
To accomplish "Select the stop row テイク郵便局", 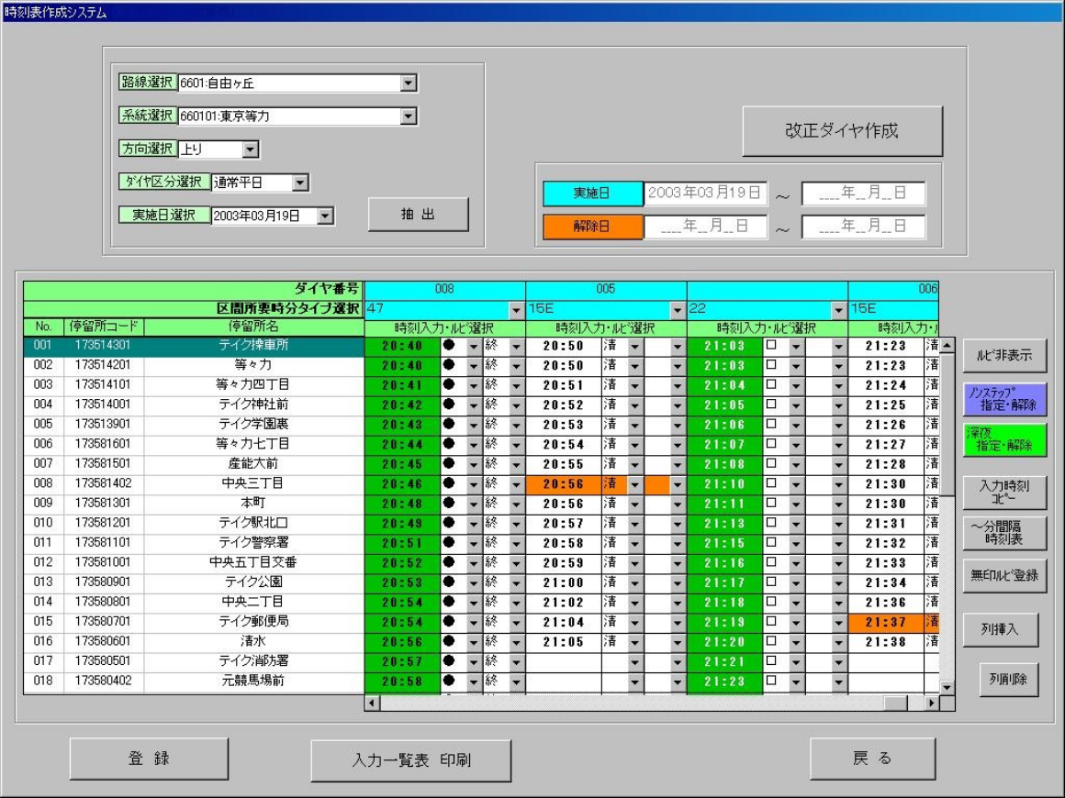I will click(194, 621).
